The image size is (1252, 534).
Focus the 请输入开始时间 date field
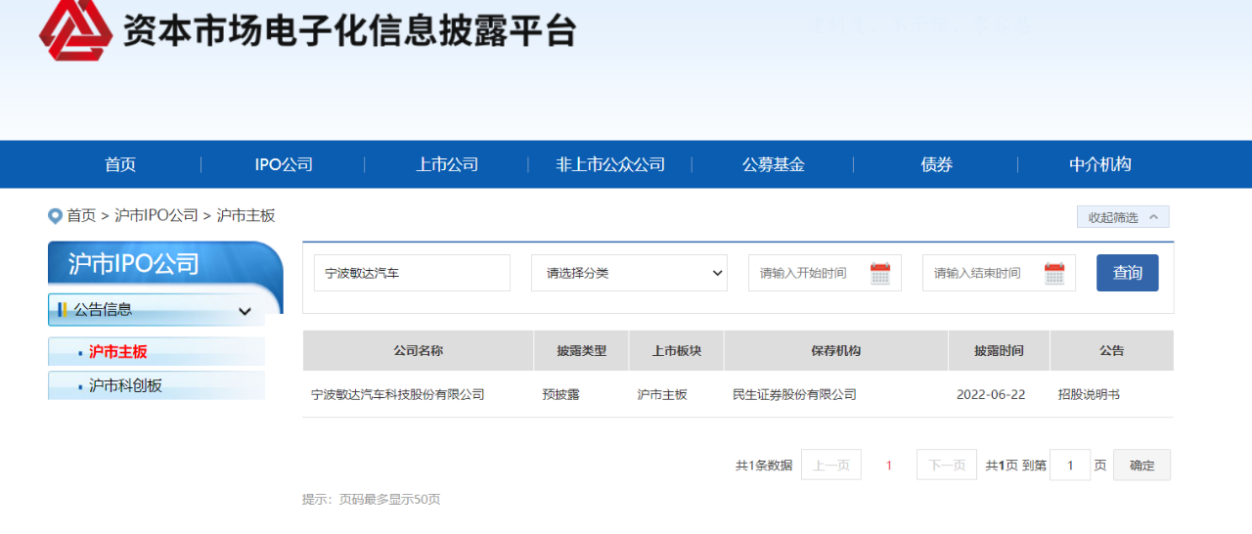825,273
